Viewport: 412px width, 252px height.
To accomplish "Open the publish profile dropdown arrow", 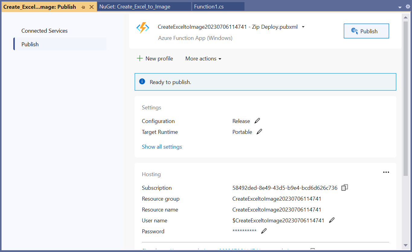I will [303, 27].
